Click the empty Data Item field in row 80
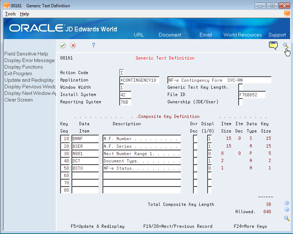Screen dimensions: 293x234 coord(85,190)
